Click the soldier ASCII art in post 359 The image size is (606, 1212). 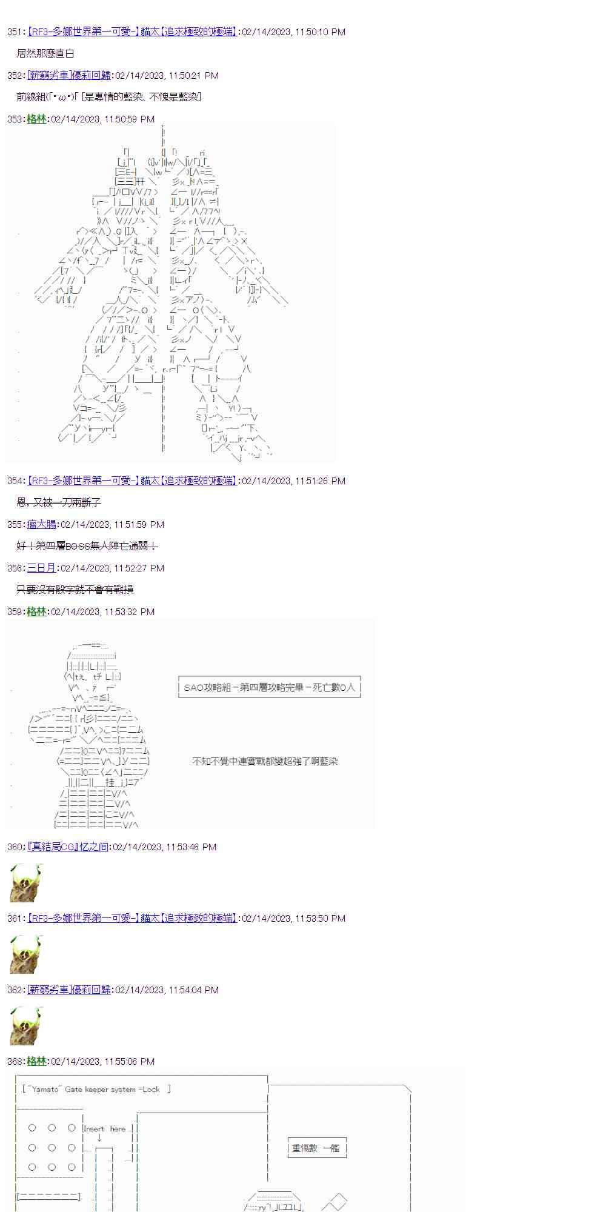pyautogui.click(x=88, y=735)
